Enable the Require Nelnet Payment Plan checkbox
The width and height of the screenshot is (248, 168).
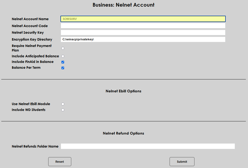point(63,48)
